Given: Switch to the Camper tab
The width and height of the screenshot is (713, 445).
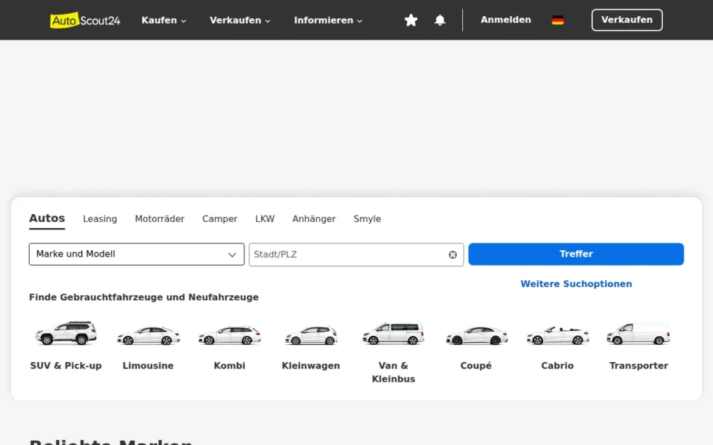Looking at the screenshot, I should pos(219,219).
